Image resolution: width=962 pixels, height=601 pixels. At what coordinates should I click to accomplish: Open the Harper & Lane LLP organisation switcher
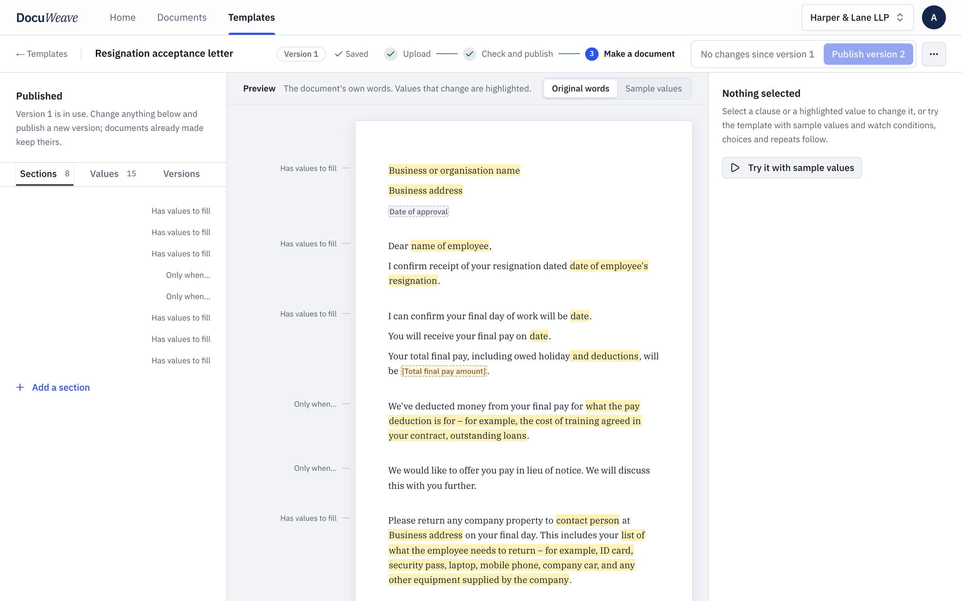(857, 18)
